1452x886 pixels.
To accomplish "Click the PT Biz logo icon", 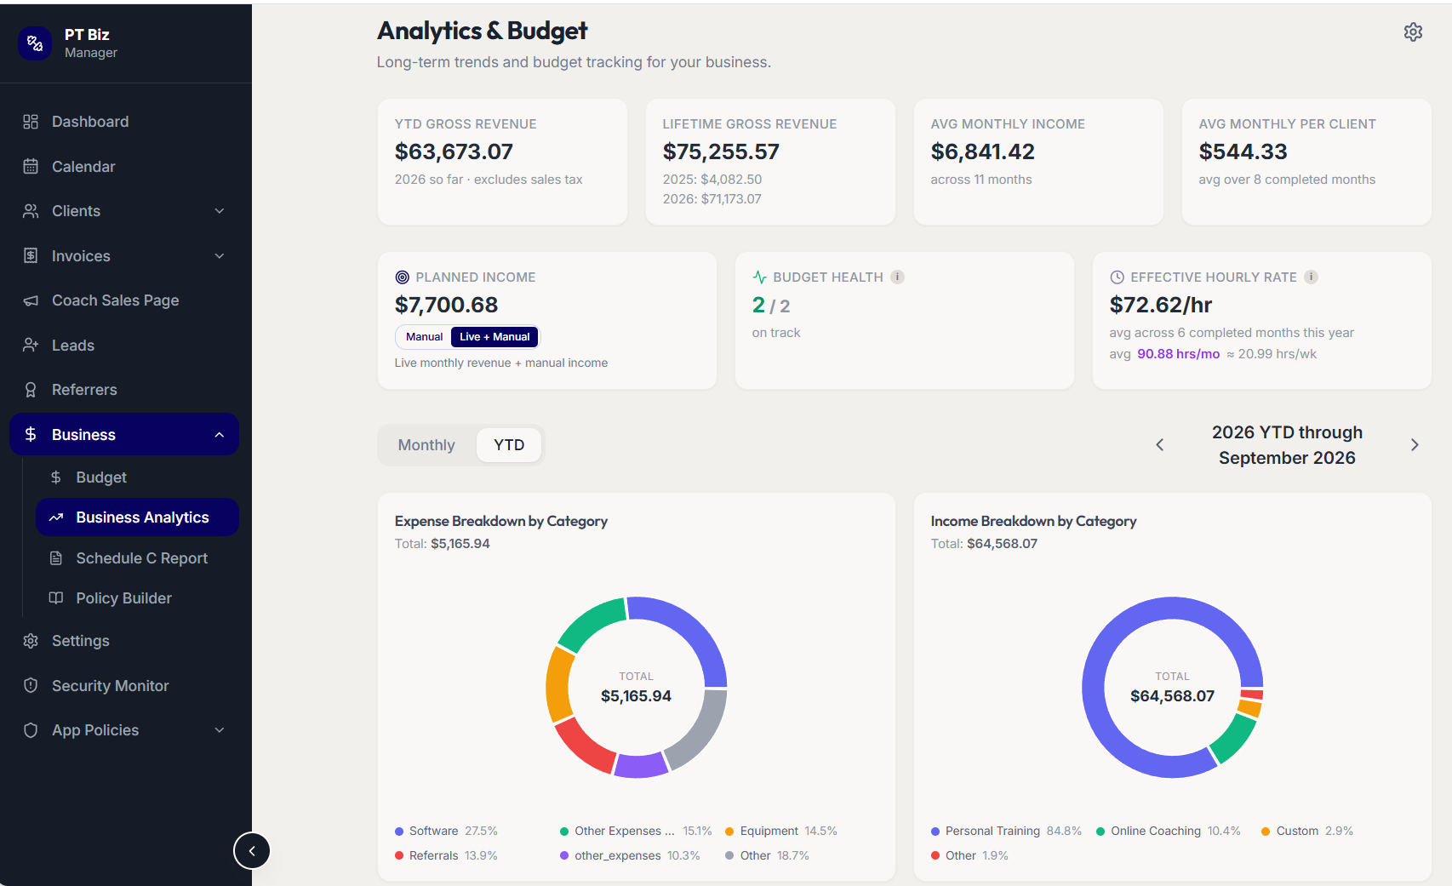I will (x=35, y=43).
